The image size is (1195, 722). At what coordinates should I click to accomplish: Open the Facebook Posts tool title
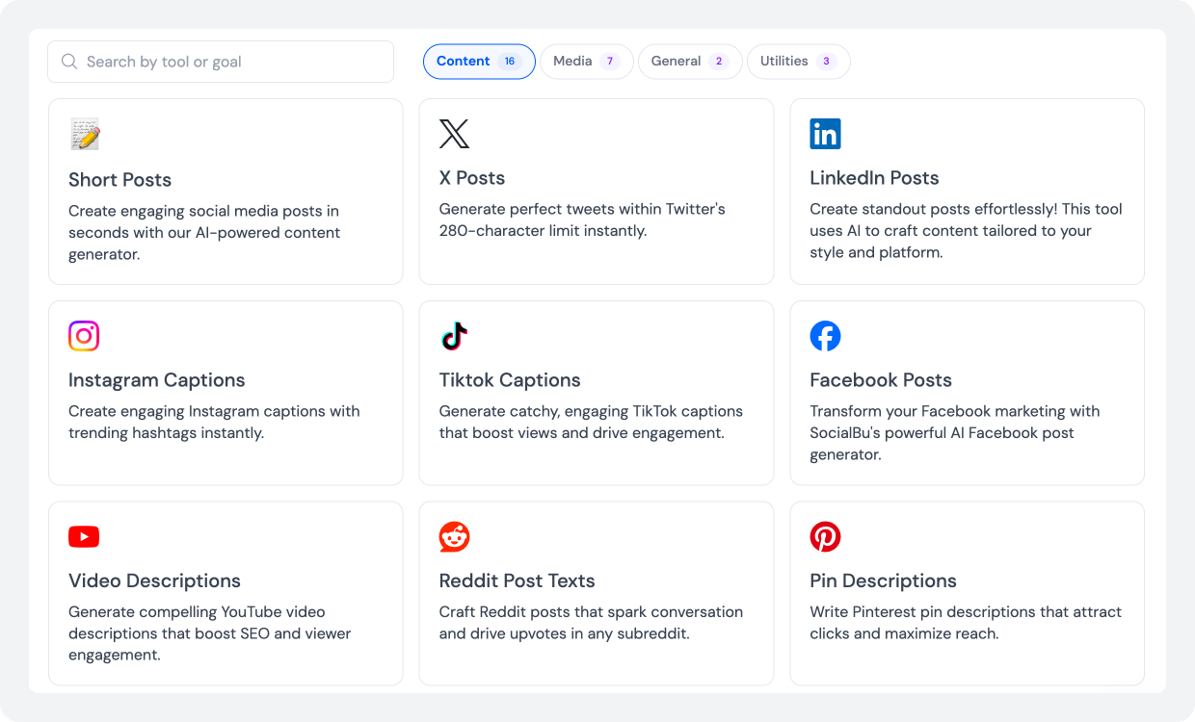tap(881, 380)
